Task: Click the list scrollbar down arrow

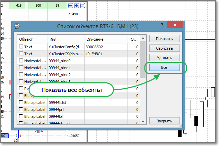Action: pyautogui.click(x=143, y=121)
